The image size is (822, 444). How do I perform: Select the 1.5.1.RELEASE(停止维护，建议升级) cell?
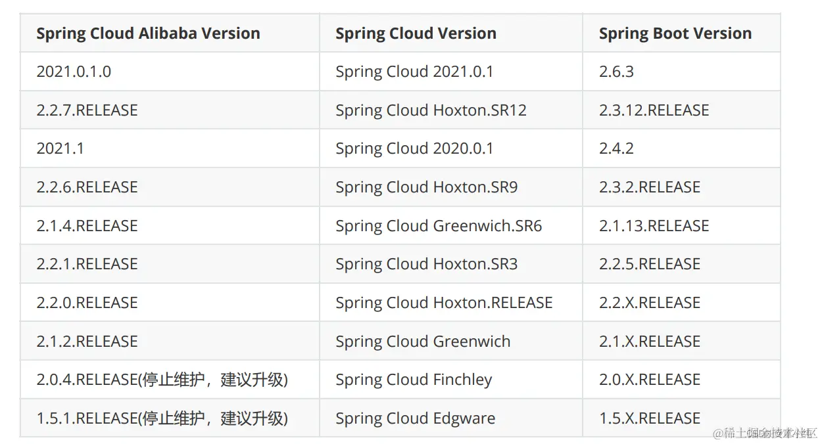point(170,418)
